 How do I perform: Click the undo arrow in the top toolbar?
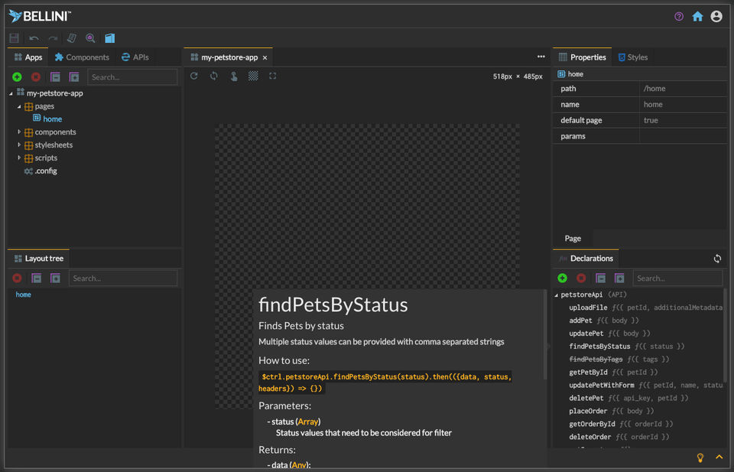[34, 38]
